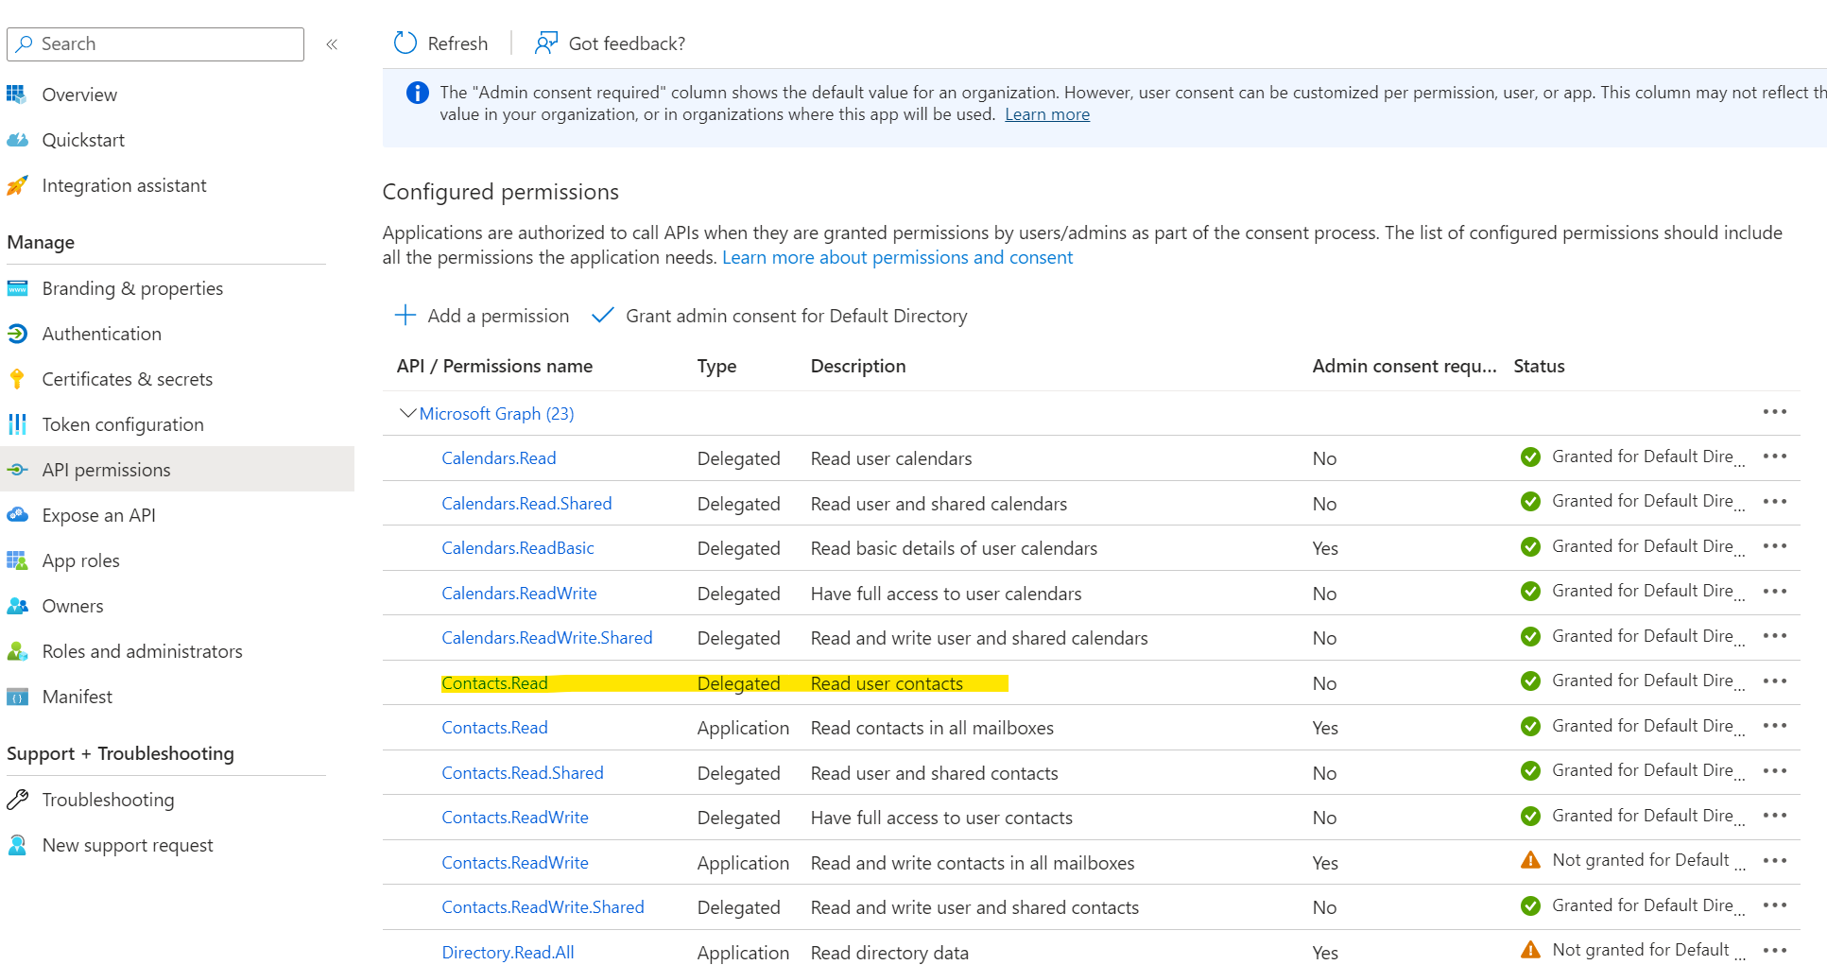Click the Refresh icon
Screen dimensions: 1827x965
(405, 43)
